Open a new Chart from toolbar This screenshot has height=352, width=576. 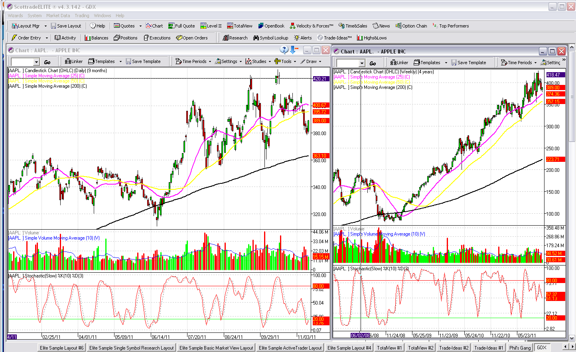coord(154,26)
